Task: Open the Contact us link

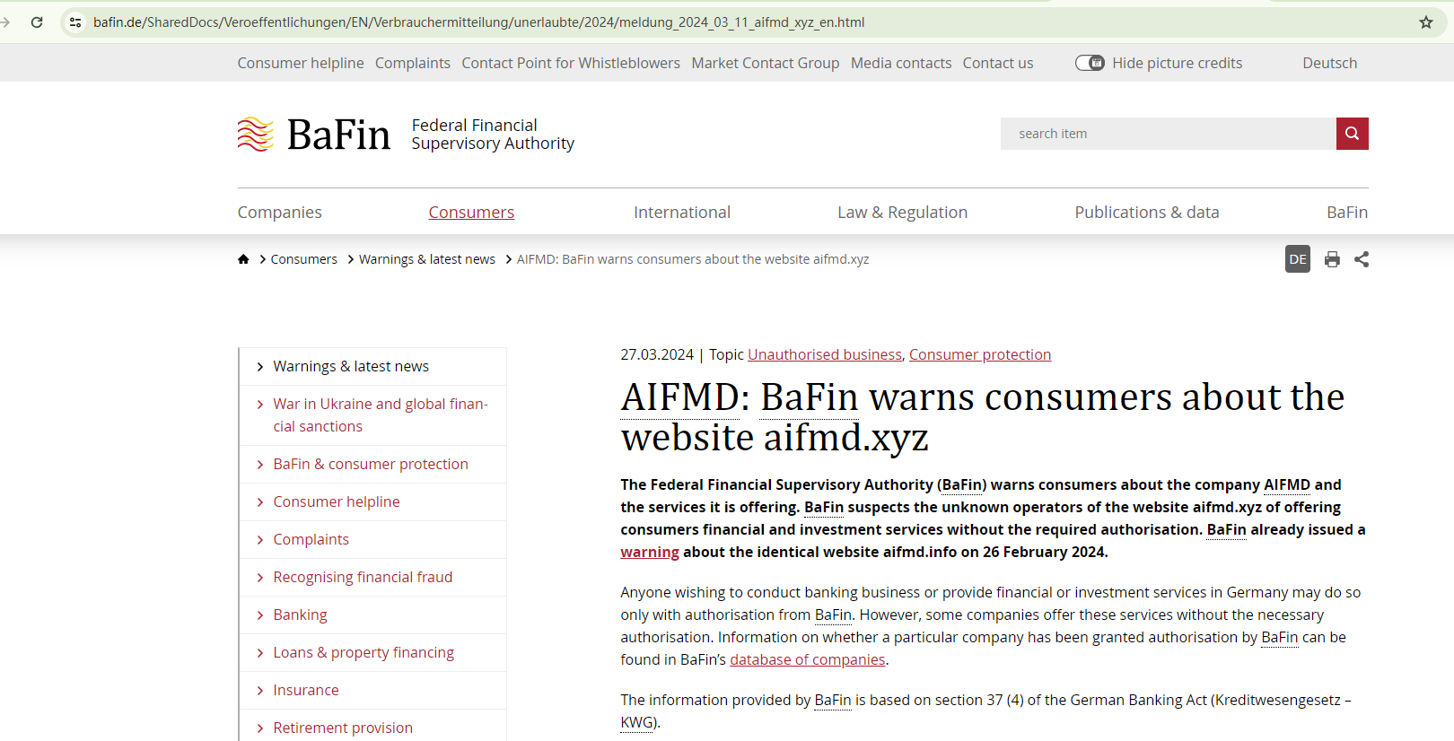Action: [x=998, y=63]
